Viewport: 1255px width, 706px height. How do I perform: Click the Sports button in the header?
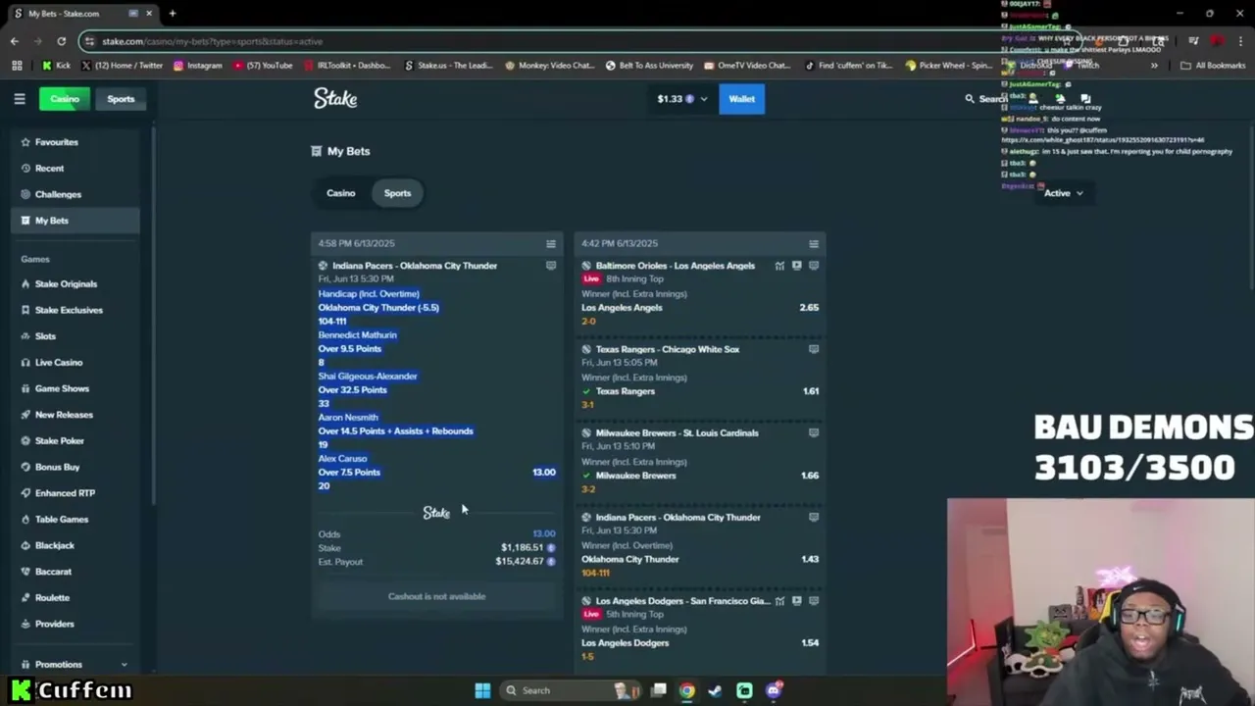(x=121, y=99)
